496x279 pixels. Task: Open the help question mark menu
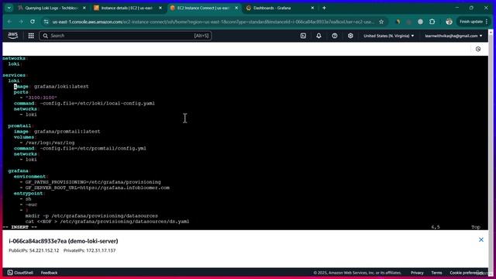pos(334,36)
